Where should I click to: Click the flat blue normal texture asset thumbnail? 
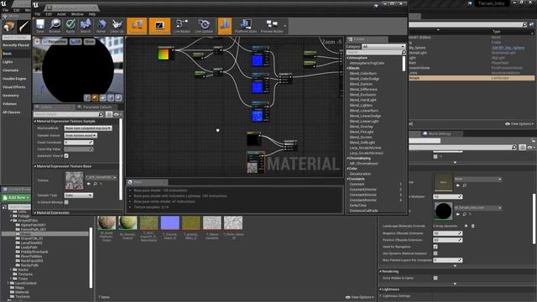[x=169, y=223]
